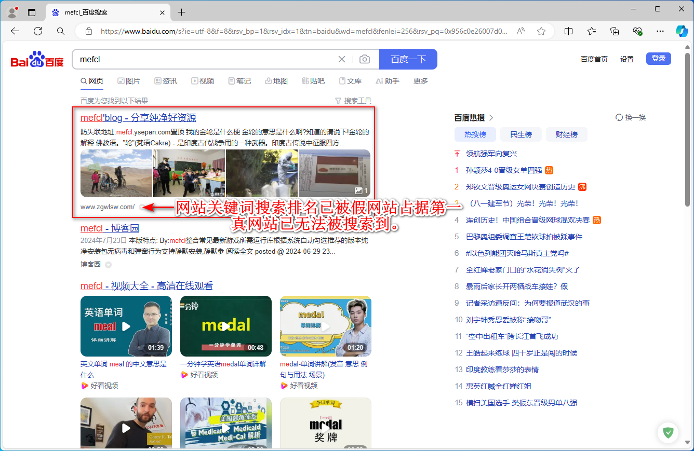Expand the 更多 menu
694x451 pixels.
(421, 81)
